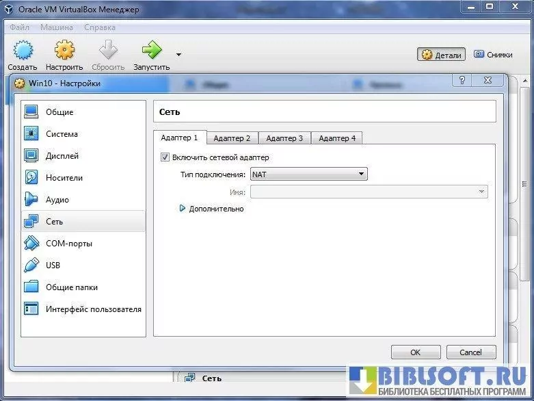Uncheck Включить сетевой адаптер checkbox
The image size is (534, 401).
165,157
